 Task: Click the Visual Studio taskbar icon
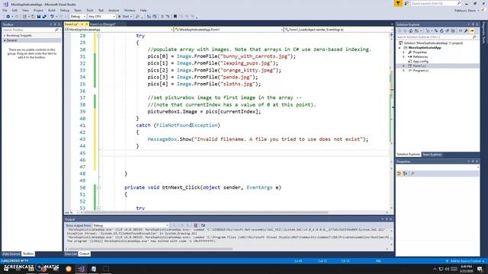point(81,269)
